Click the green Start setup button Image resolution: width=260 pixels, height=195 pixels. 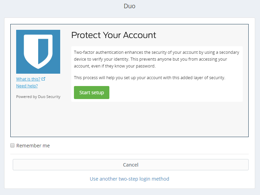point(91,93)
